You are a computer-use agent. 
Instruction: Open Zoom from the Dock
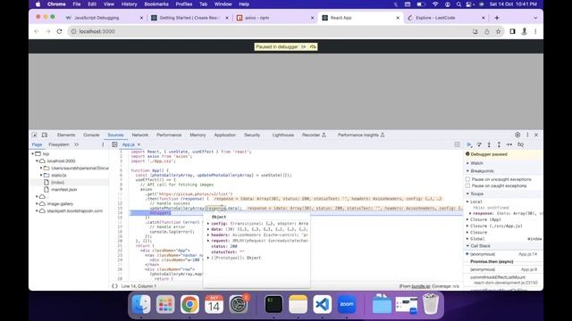pyautogui.click(x=346, y=304)
